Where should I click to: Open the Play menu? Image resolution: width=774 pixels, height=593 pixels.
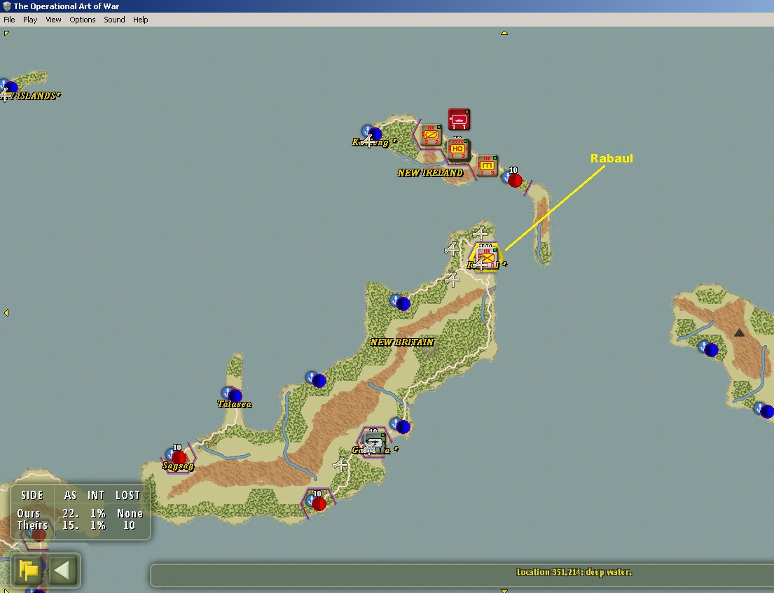pyautogui.click(x=30, y=20)
